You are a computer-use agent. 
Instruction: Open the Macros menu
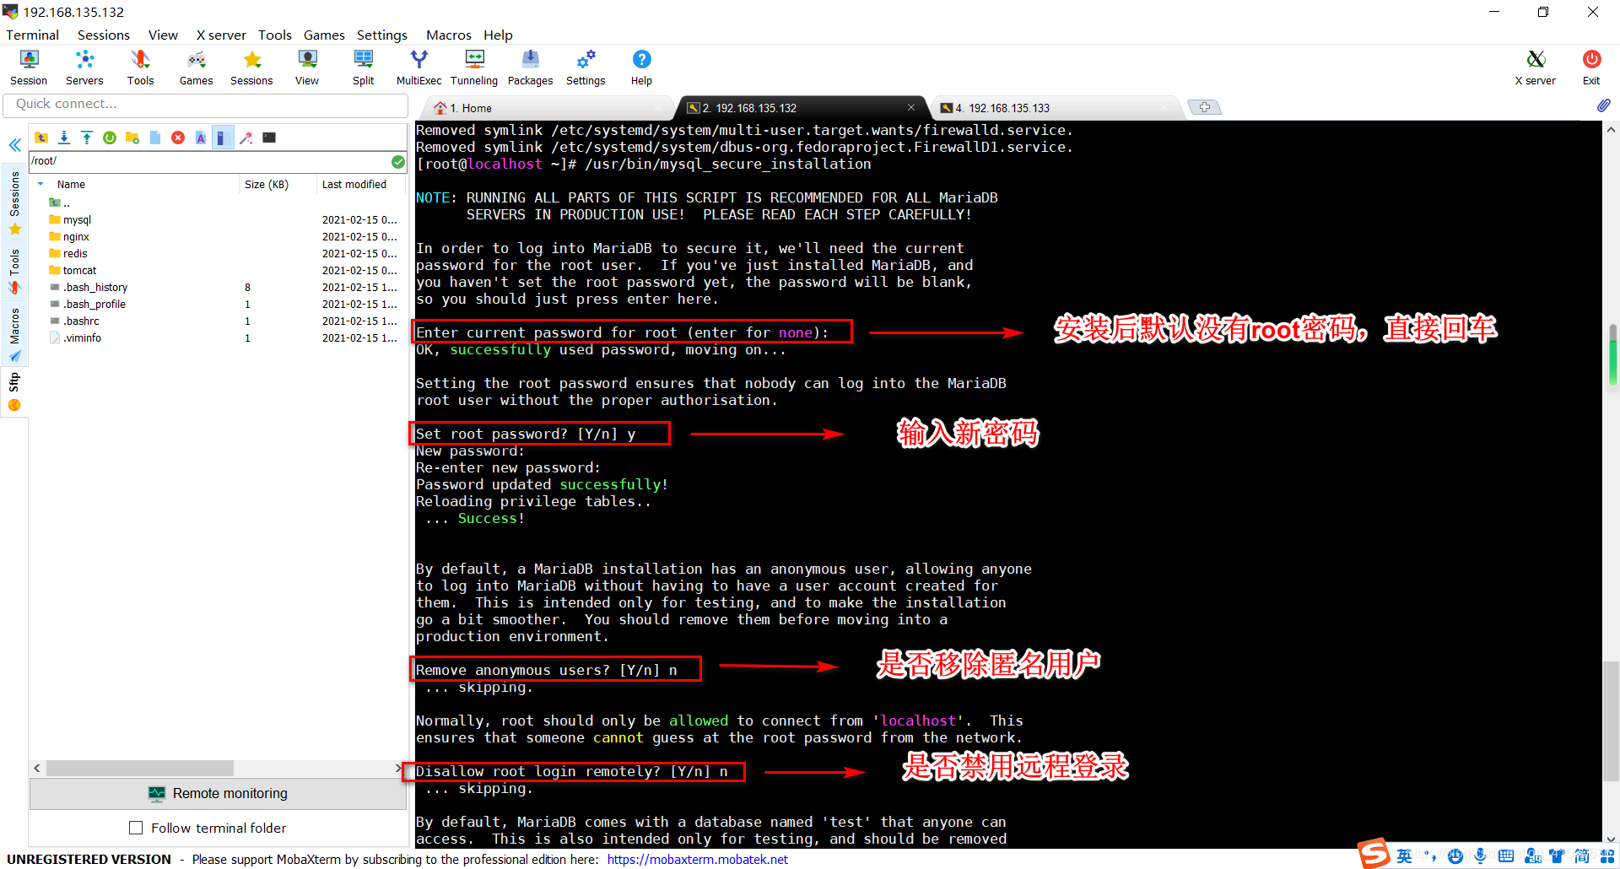(x=449, y=35)
